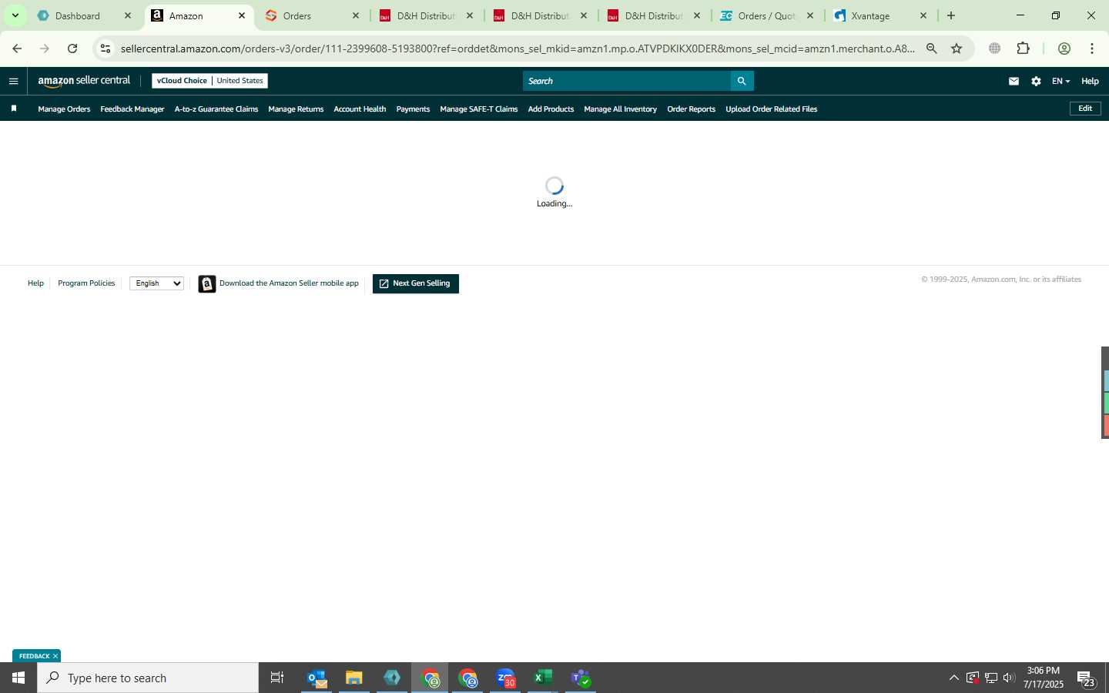Click in the Seller Central search field
The width and height of the screenshot is (1109, 693).
[x=627, y=81]
